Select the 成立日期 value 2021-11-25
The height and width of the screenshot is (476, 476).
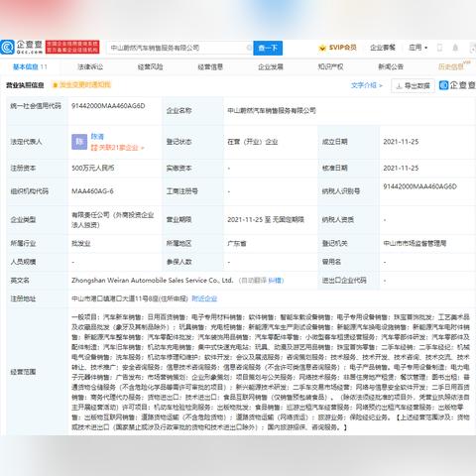click(x=401, y=142)
